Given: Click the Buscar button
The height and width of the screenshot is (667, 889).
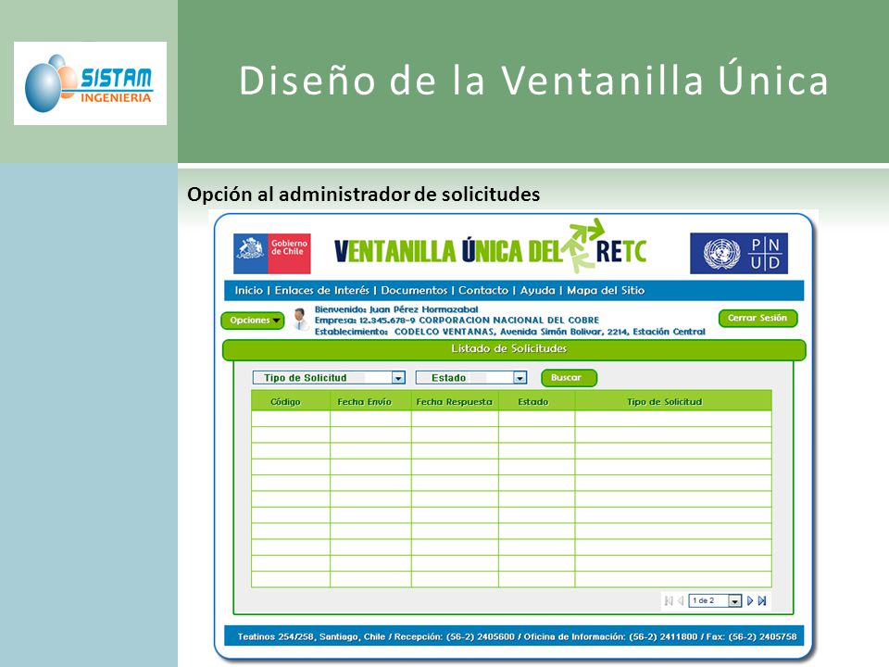Looking at the screenshot, I should click(x=569, y=378).
